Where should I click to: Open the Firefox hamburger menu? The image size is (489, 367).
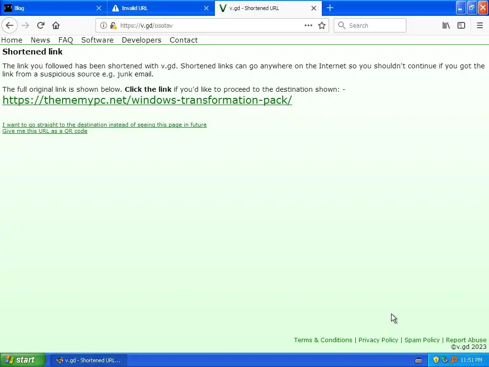(x=479, y=26)
